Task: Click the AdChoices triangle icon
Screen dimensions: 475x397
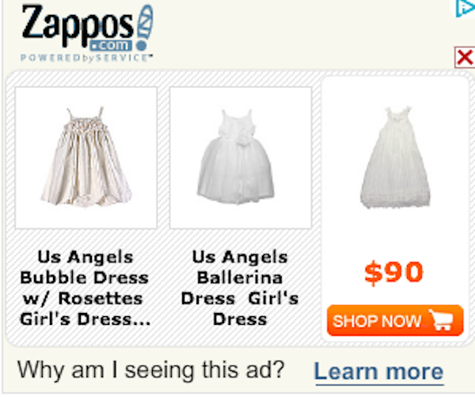Action: tap(465, 8)
